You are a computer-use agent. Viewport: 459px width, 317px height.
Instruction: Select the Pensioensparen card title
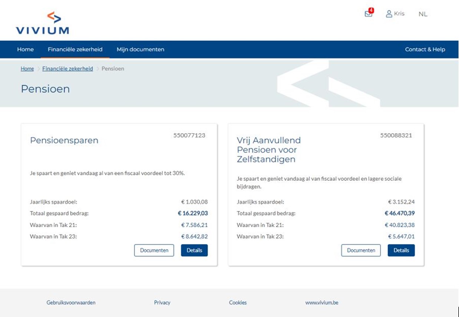[x=64, y=141]
